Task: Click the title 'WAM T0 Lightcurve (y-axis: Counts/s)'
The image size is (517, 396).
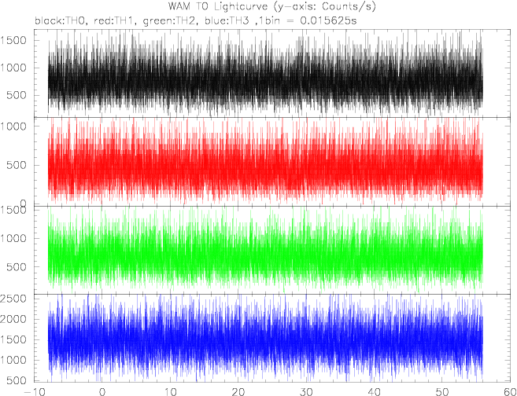Action: pyautogui.click(x=271, y=6)
